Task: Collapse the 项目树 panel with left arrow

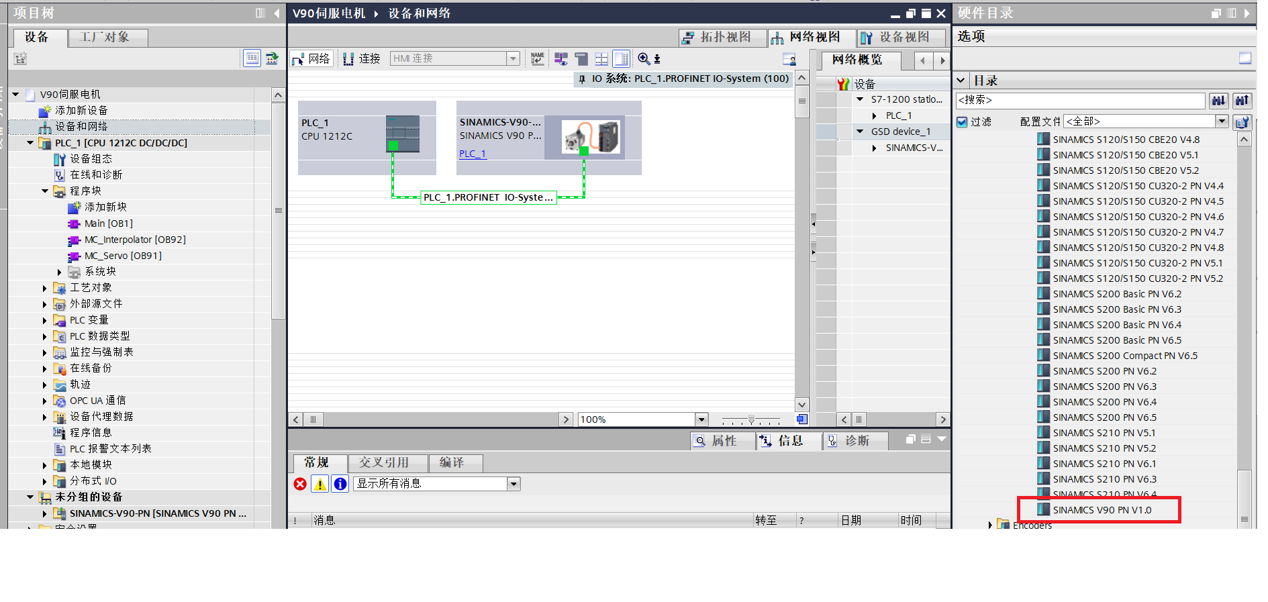Action: point(277,13)
